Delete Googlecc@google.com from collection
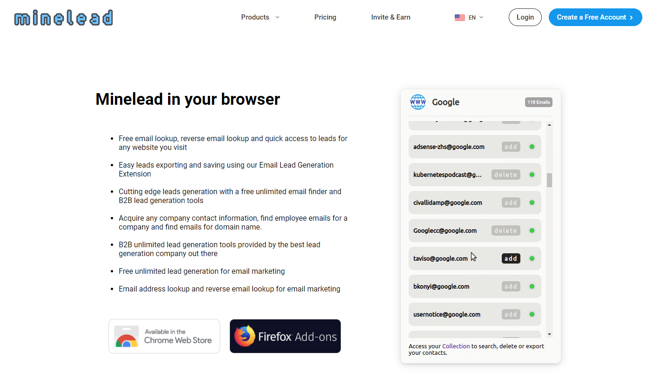 (x=506, y=230)
